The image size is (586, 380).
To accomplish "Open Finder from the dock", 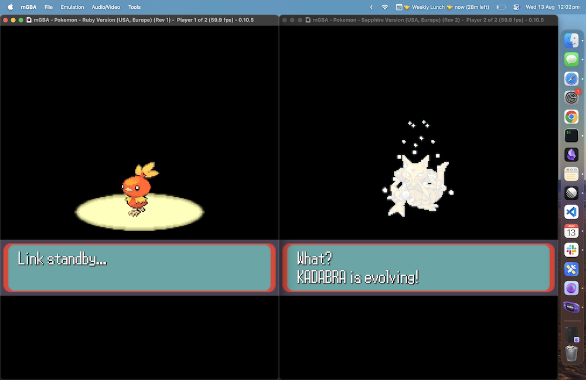I will (x=571, y=40).
